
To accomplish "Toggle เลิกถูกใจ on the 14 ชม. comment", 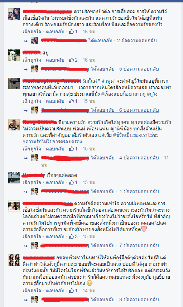I will [32, 291].
